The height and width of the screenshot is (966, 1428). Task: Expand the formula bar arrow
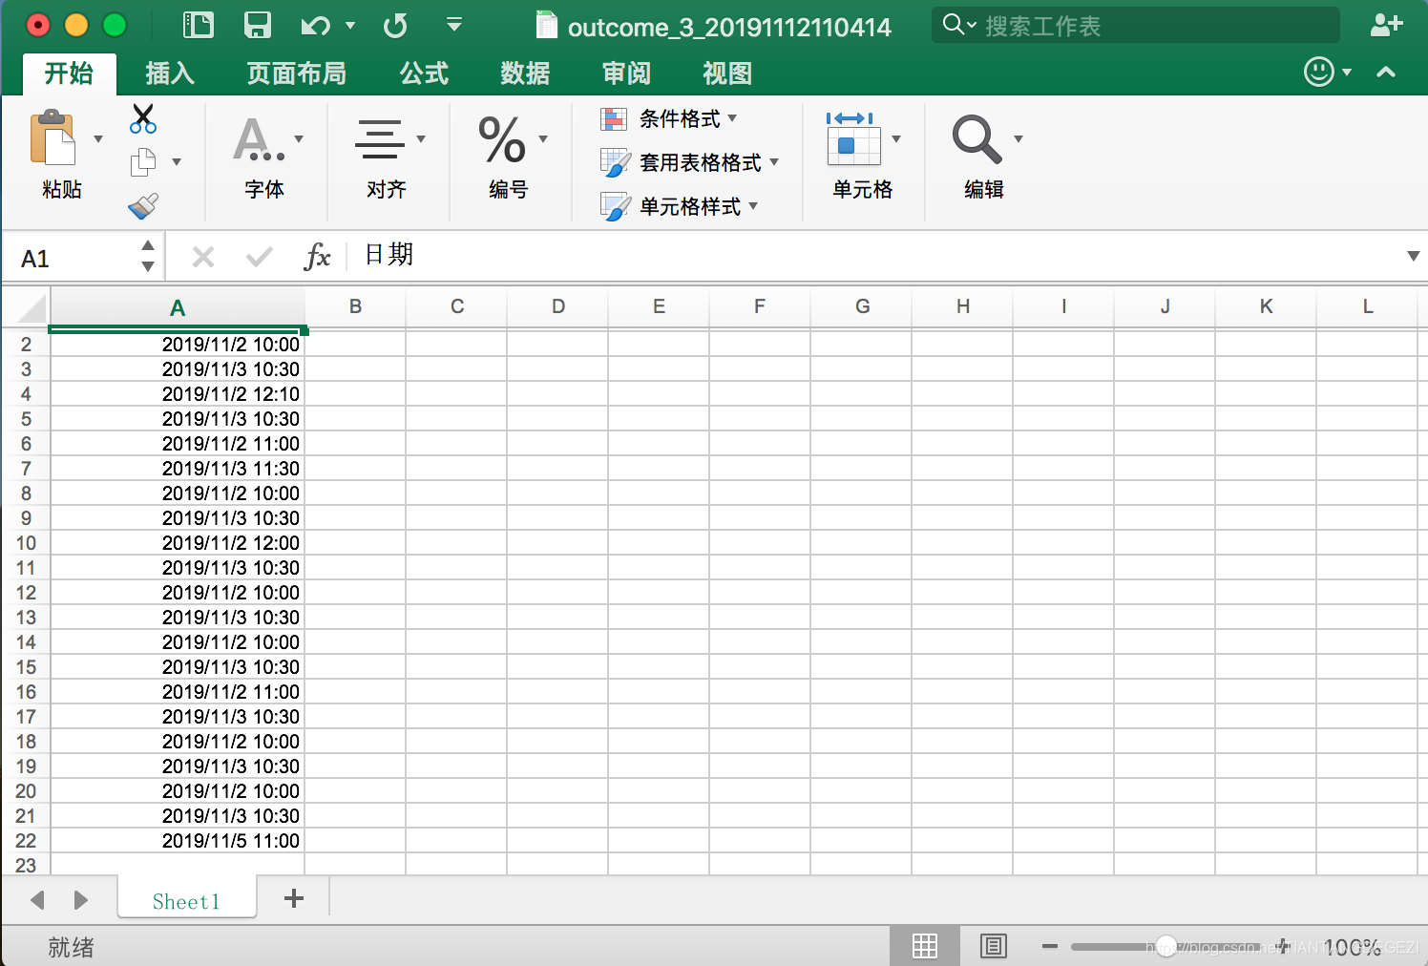1414,256
